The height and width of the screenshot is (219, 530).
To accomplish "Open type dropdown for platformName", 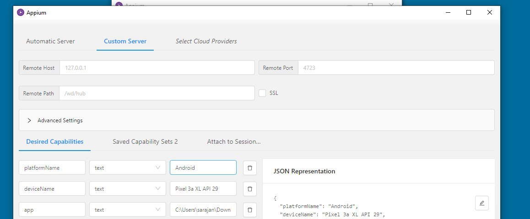I will 127,168.
